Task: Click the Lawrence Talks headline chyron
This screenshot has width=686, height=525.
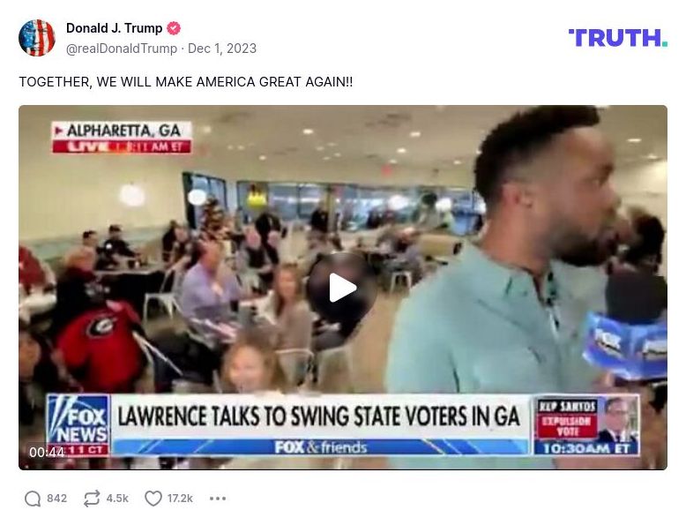Action: (x=319, y=416)
